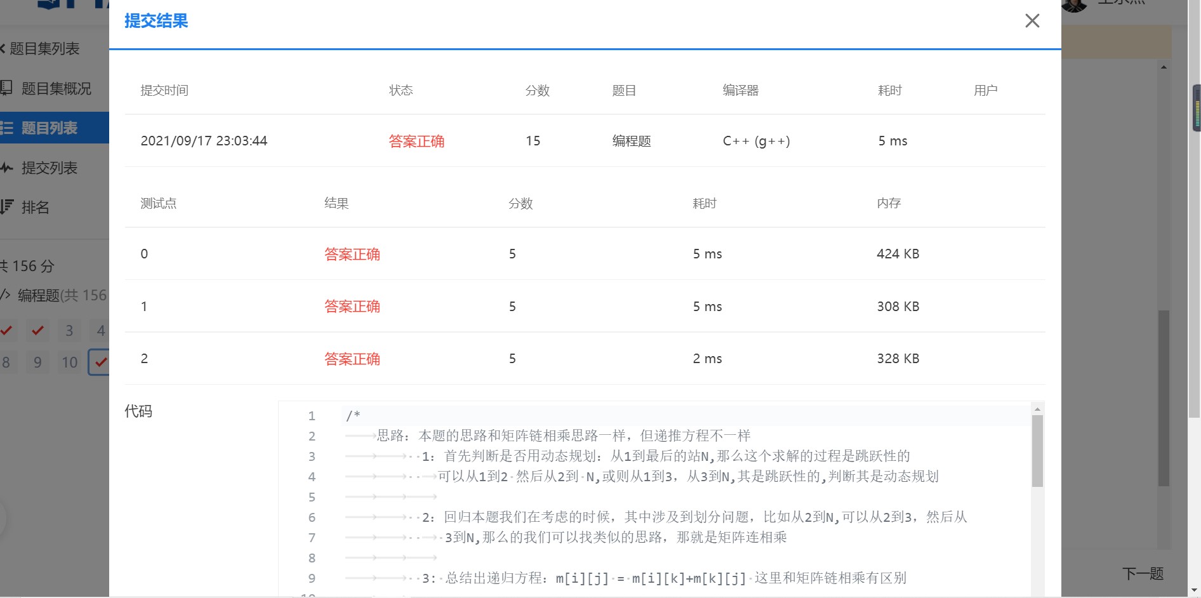Click the book icon next to 题目集概况
1201x598 pixels.
8,88
